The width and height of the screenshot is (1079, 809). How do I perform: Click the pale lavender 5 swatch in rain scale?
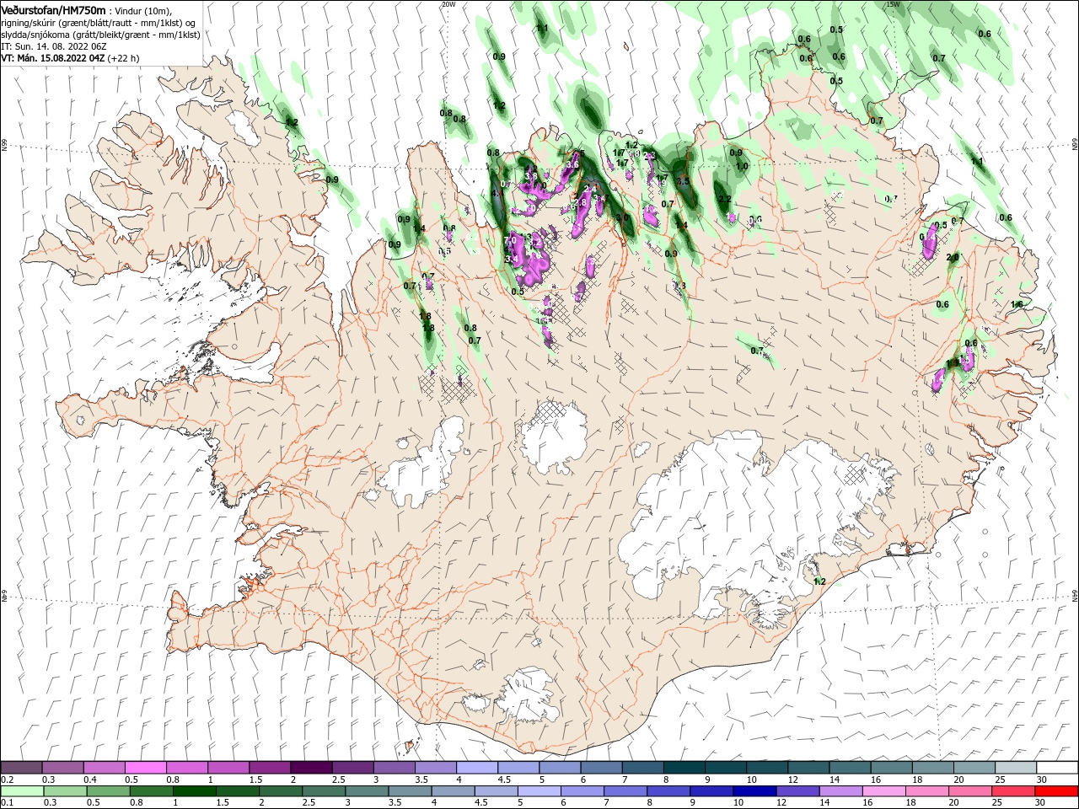[x=539, y=791]
